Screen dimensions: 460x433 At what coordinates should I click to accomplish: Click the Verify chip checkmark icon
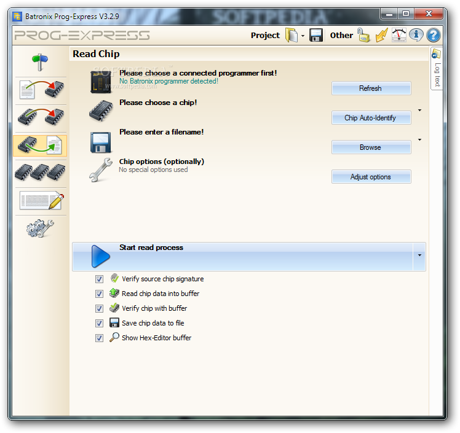[x=114, y=308]
